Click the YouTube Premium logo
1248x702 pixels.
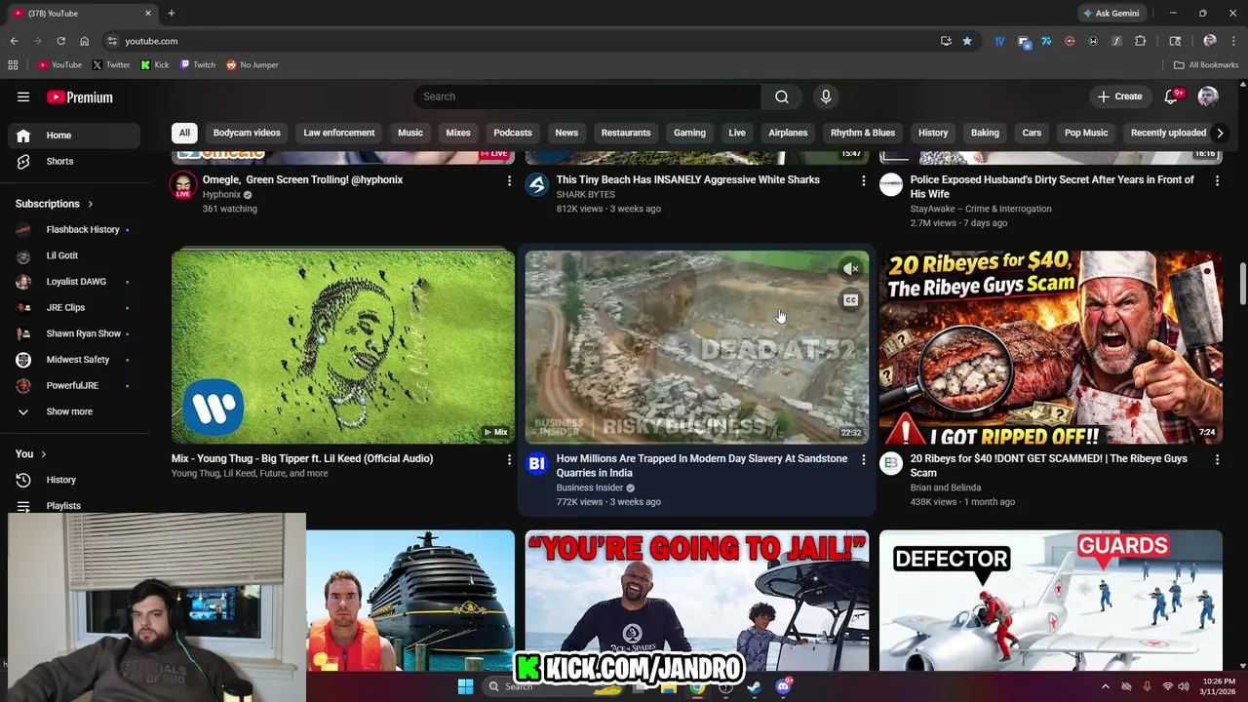[80, 97]
